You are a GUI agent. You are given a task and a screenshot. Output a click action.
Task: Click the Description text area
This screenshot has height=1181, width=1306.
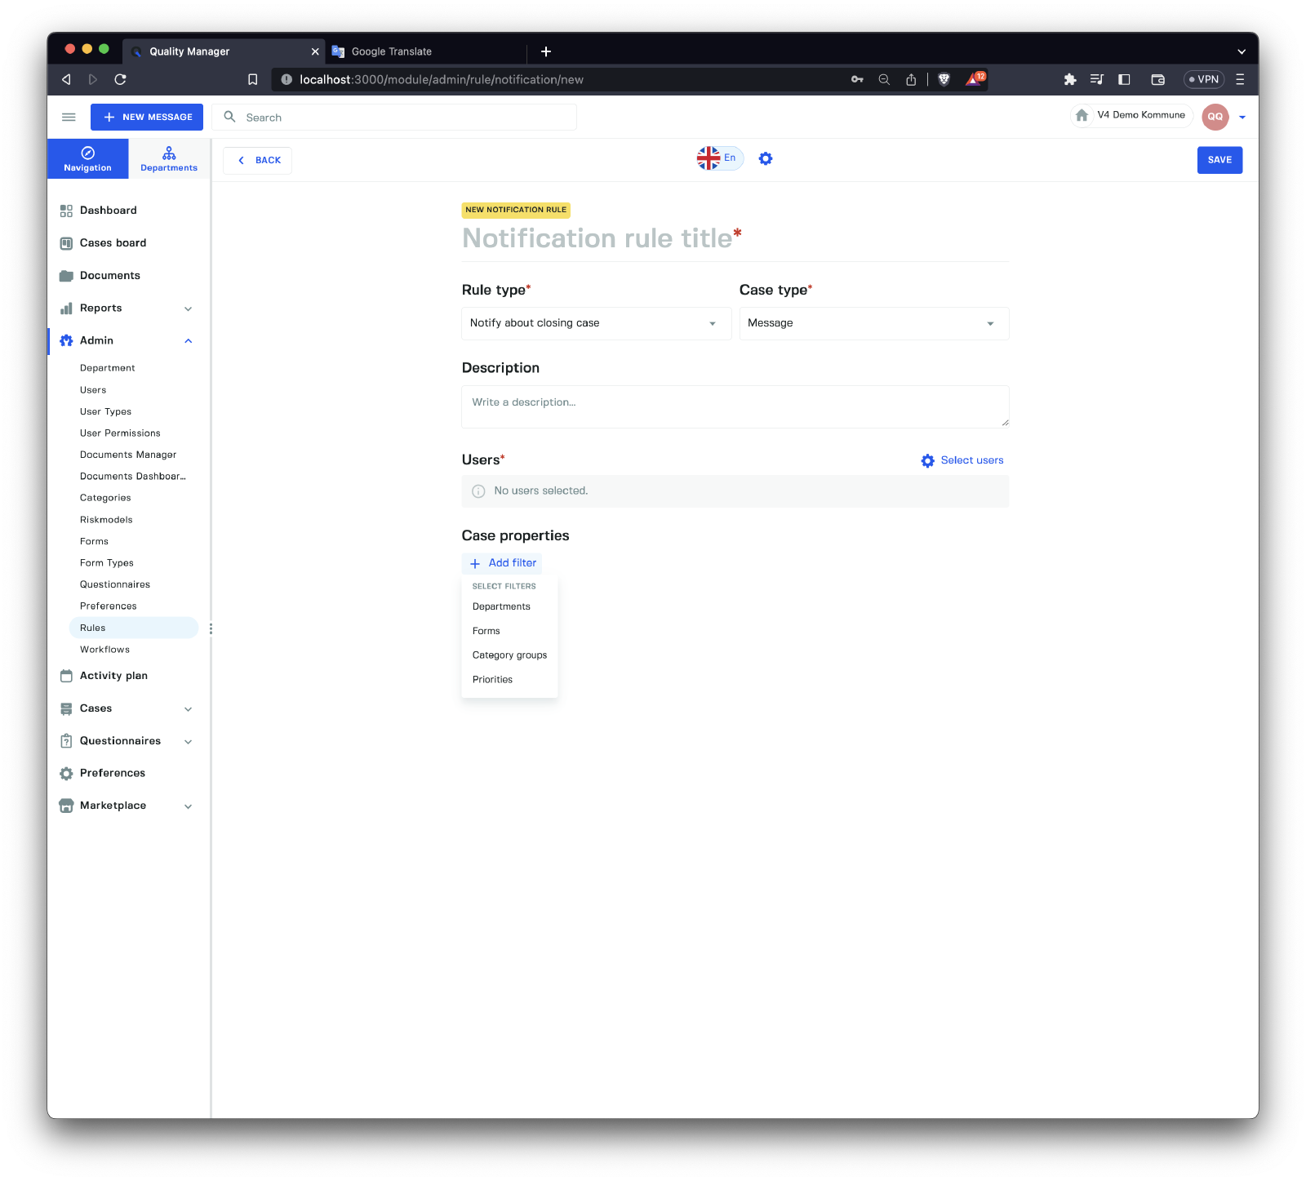[x=735, y=406]
